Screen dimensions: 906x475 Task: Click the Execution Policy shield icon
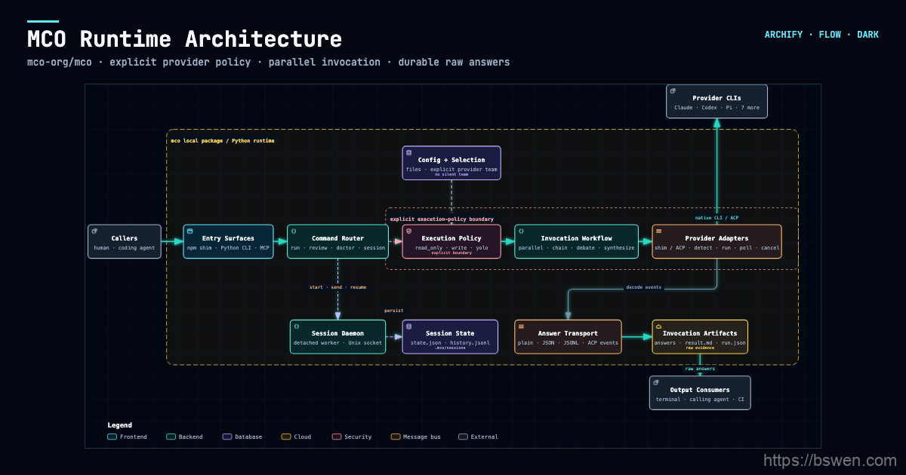[x=408, y=231]
